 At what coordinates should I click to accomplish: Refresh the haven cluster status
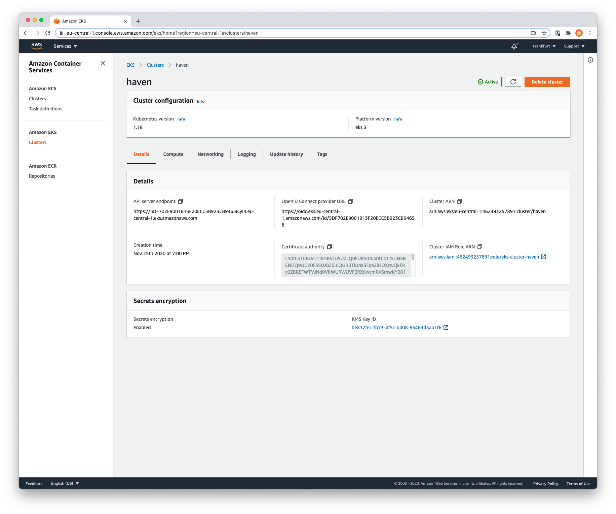coord(513,81)
